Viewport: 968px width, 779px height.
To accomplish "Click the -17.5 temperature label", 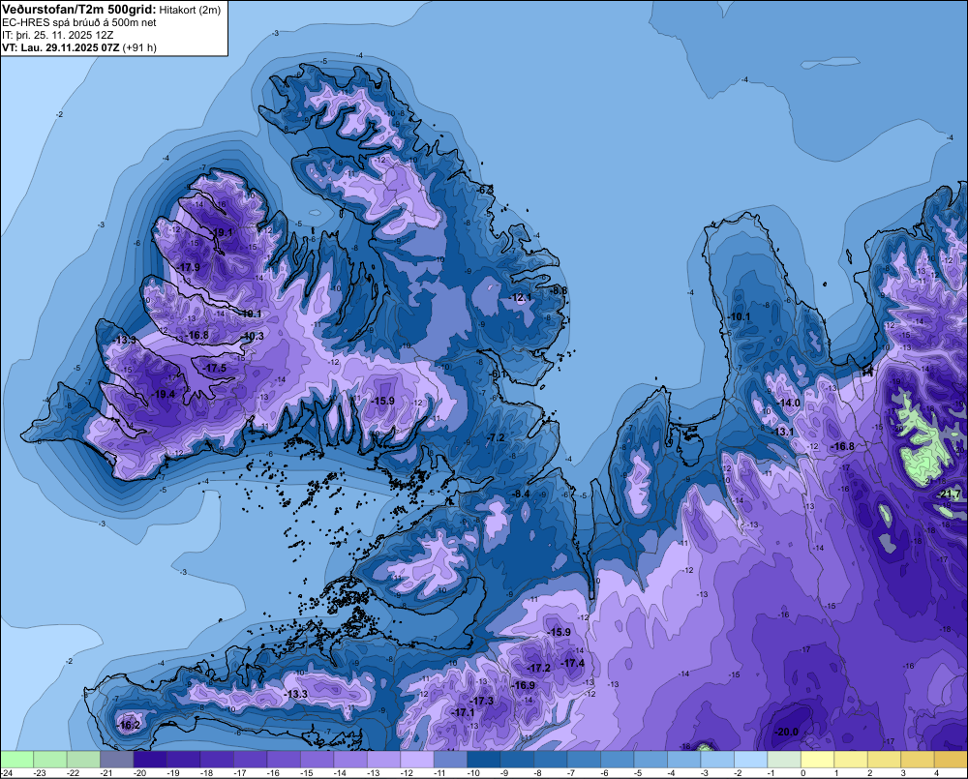I will (215, 368).
